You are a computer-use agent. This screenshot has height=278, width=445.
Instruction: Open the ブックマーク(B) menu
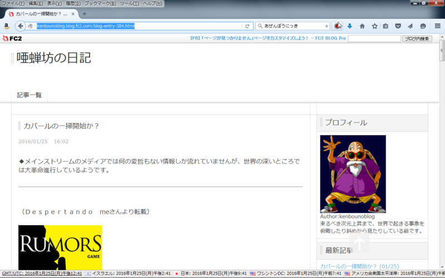[x=100, y=3]
